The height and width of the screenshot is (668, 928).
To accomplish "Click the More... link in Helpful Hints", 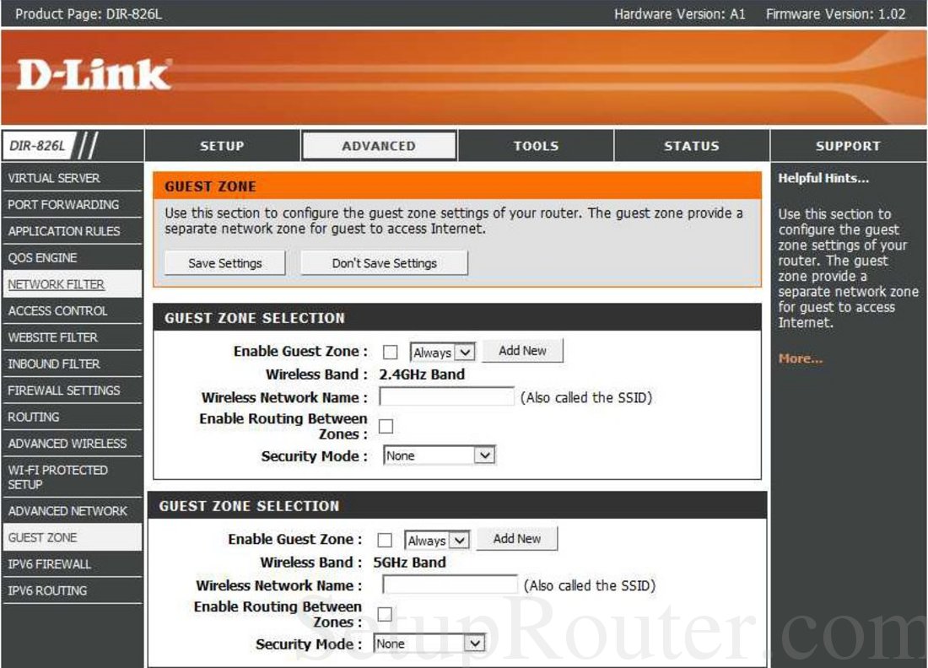I will click(x=800, y=358).
